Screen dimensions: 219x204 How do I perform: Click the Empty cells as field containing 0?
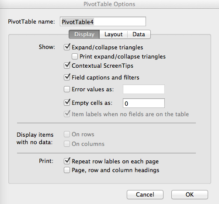pos(144,103)
